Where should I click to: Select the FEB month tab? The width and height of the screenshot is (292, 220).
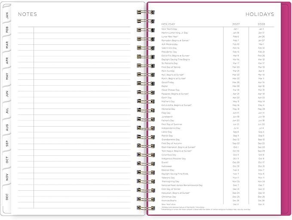point(7,29)
